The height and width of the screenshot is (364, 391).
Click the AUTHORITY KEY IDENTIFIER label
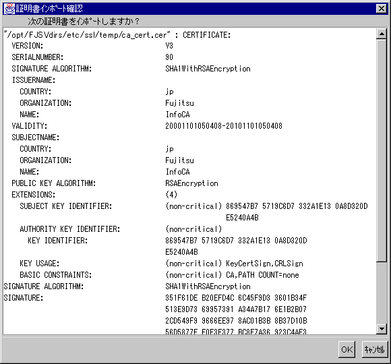[70, 229]
